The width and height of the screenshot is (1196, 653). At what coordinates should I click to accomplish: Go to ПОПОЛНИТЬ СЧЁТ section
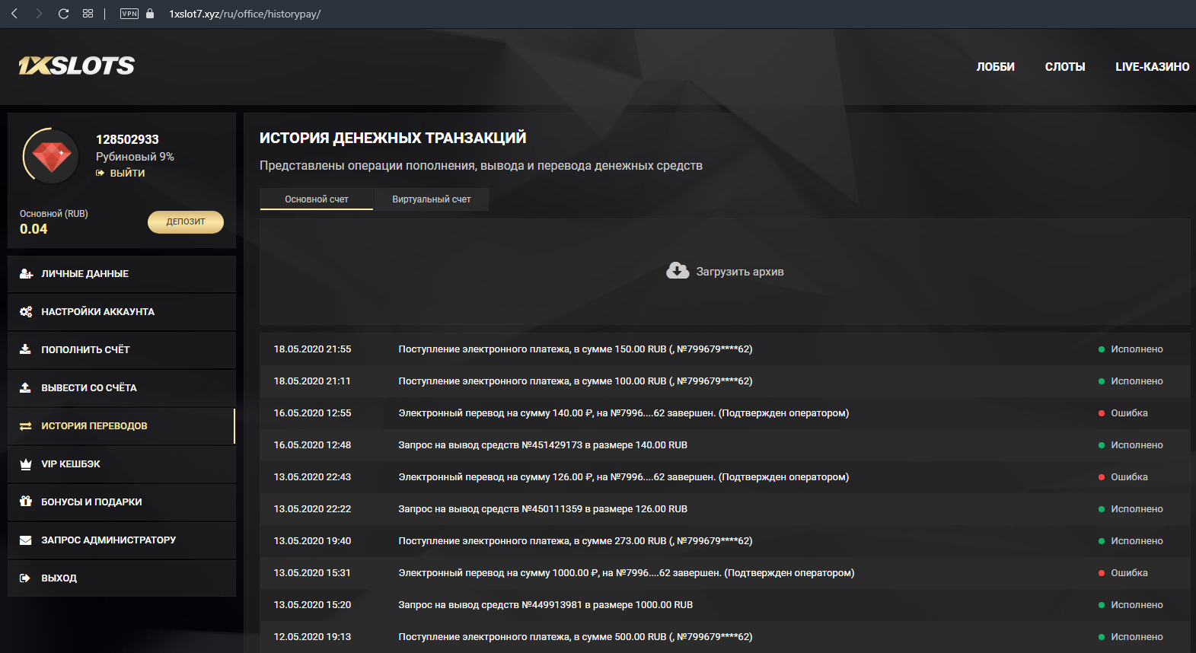tap(85, 350)
